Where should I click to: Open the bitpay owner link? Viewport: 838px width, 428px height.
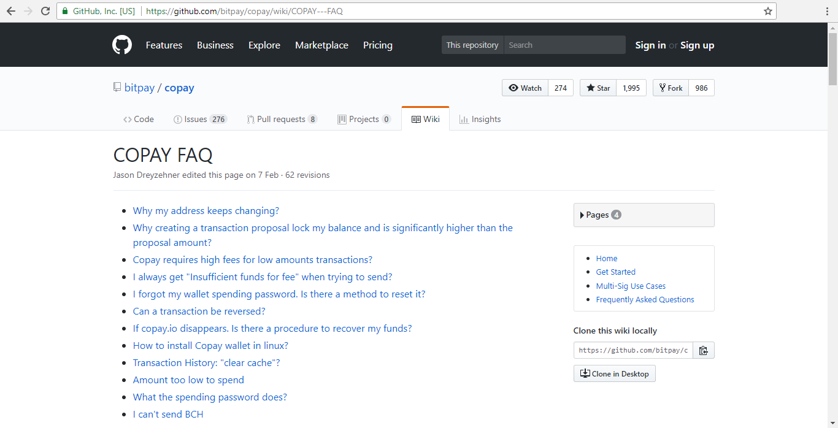click(139, 88)
